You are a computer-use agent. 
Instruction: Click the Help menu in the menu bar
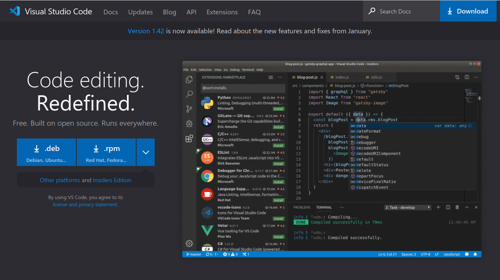click(x=260, y=70)
